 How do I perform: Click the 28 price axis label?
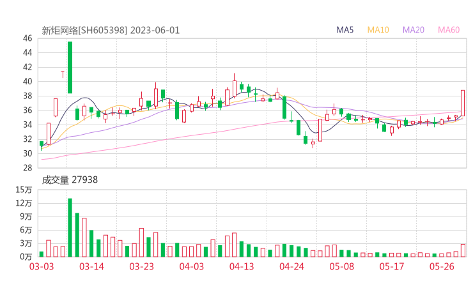click(27, 168)
